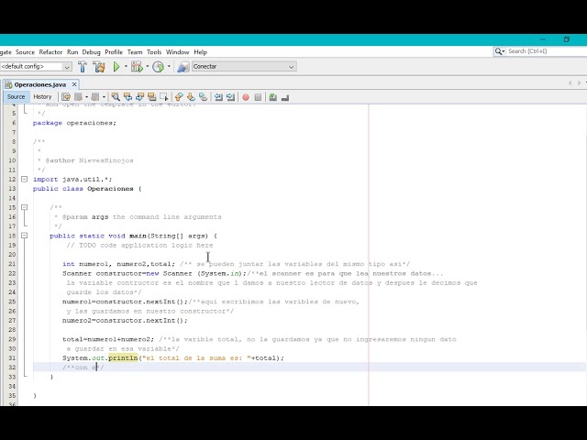Collapse the main method fold at line 18
The width and height of the screenshot is (587, 440).
click(x=25, y=236)
